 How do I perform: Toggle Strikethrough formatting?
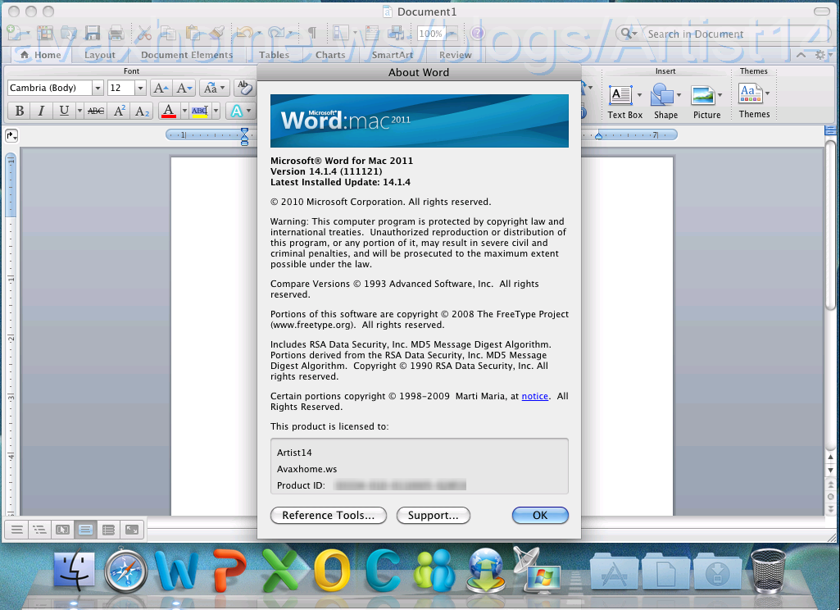point(96,111)
